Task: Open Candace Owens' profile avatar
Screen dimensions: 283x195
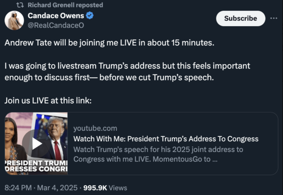Action: click(14, 20)
